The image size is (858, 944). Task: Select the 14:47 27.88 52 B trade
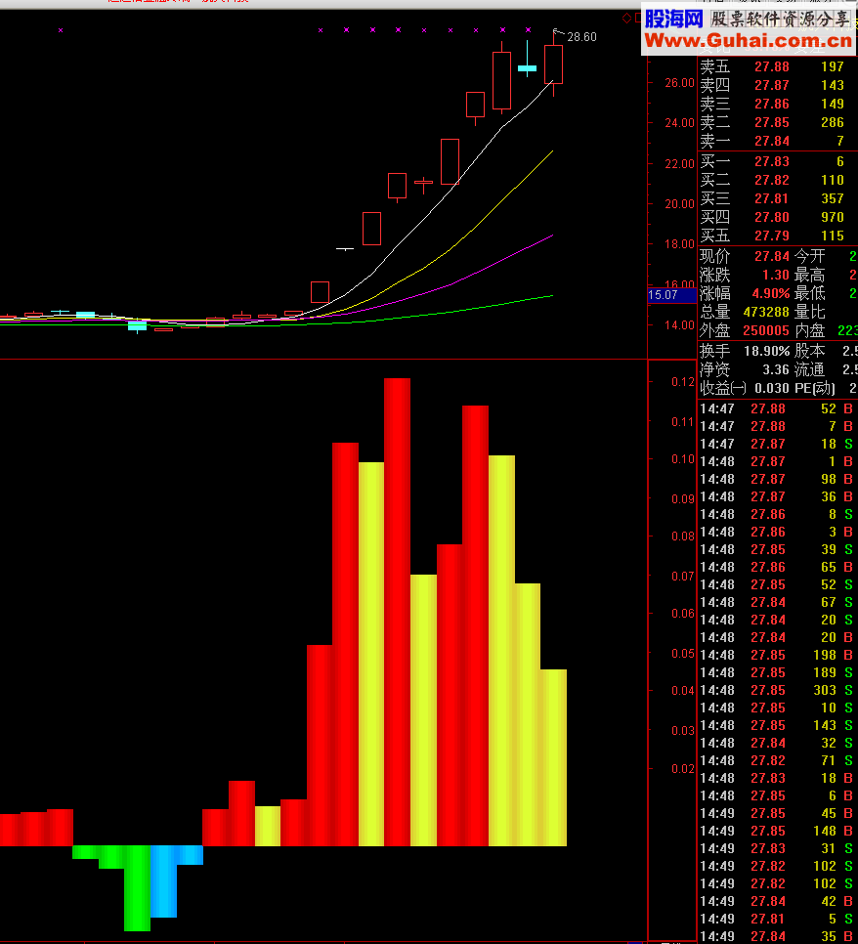777,408
